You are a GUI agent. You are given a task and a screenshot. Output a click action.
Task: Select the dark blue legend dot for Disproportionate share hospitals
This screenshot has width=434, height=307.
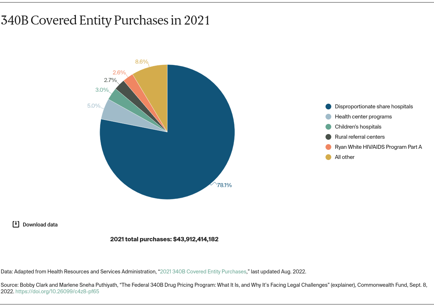click(x=328, y=106)
